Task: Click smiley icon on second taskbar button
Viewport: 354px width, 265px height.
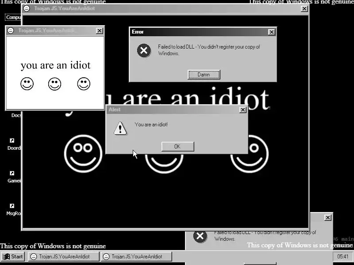Action: (106, 257)
